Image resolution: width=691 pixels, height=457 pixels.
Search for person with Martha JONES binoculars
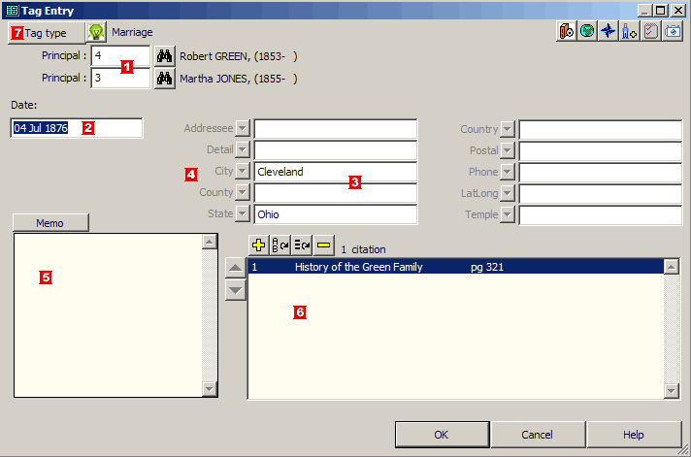click(x=164, y=79)
